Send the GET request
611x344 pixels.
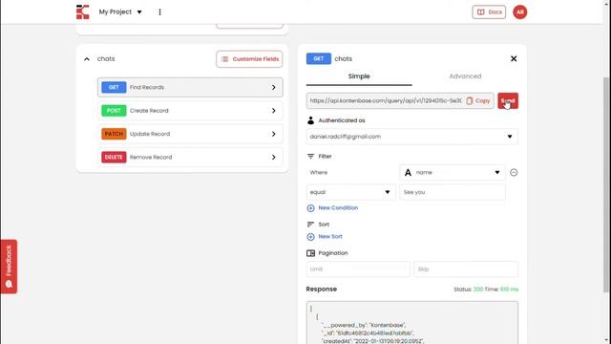[x=508, y=100]
